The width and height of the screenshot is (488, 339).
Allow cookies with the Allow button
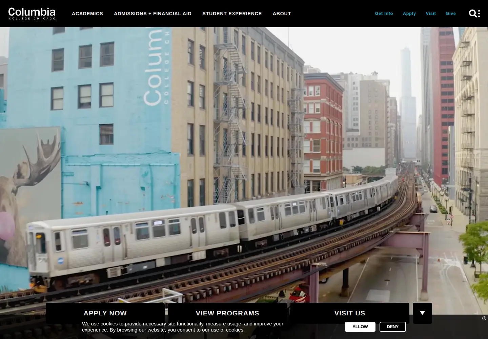pos(360,327)
